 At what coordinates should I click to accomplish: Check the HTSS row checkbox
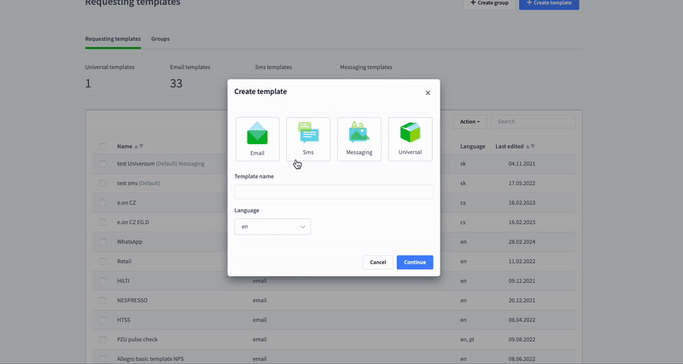[102, 320]
